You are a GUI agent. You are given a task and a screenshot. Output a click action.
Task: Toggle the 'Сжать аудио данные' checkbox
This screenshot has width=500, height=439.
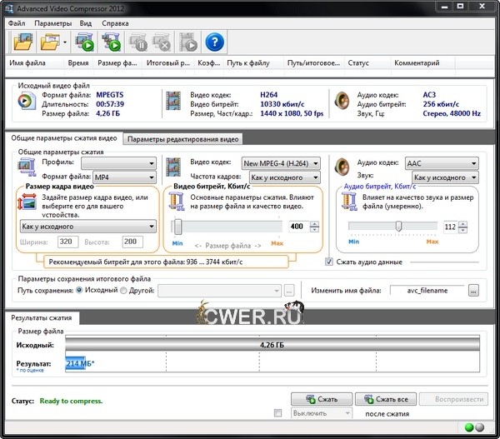(x=330, y=262)
